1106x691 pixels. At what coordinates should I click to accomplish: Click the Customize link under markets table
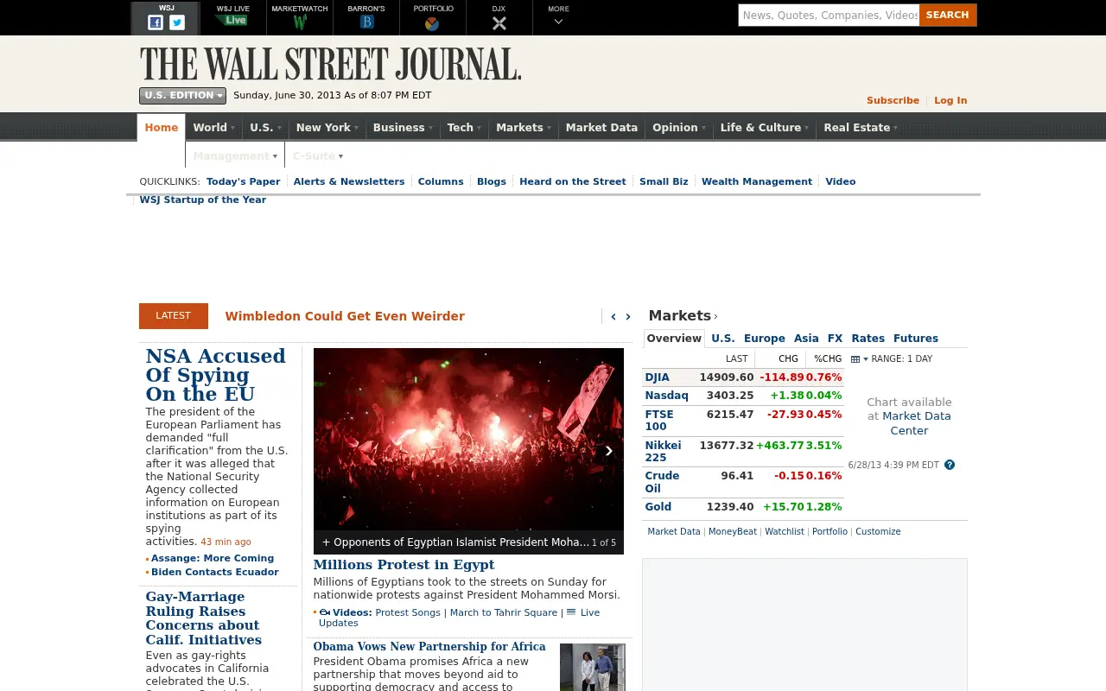[878, 532]
